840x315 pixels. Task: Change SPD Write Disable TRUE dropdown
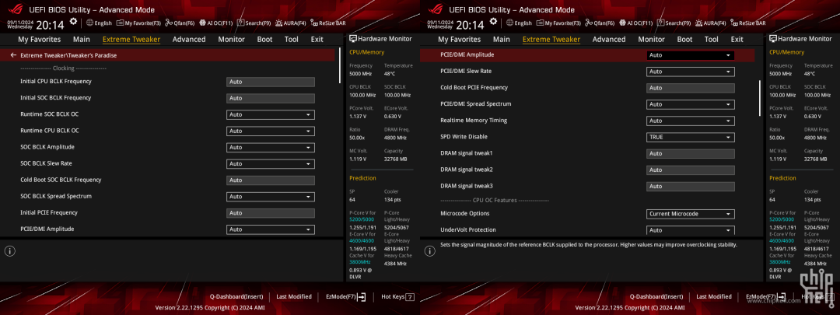pyautogui.click(x=691, y=137)
